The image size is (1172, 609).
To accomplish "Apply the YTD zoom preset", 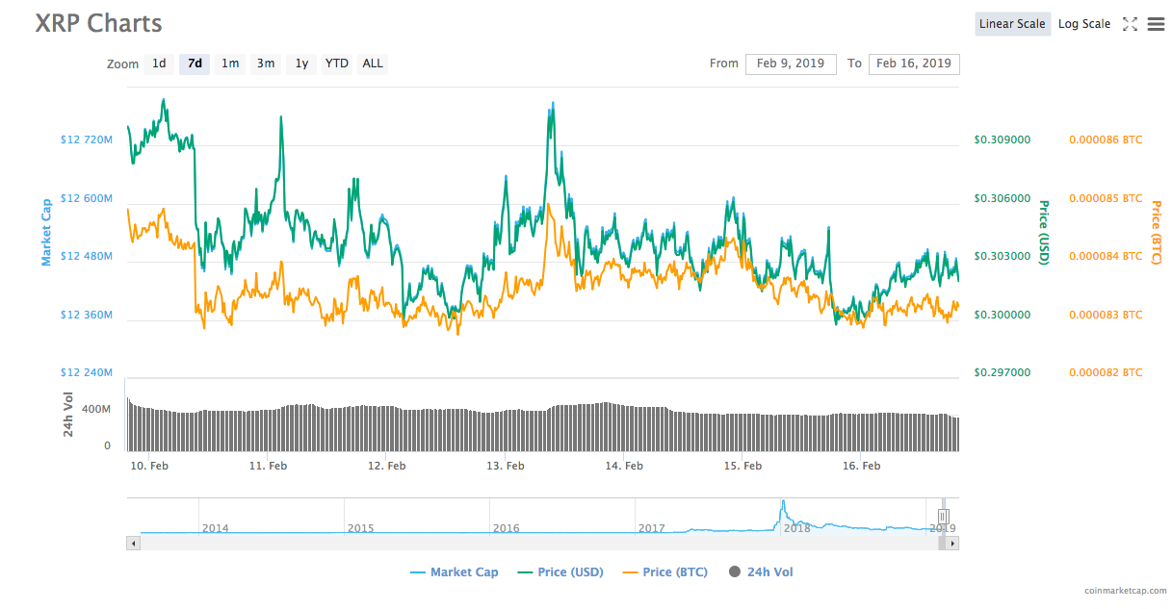I will pyautogui.click(x=336, y=63).
